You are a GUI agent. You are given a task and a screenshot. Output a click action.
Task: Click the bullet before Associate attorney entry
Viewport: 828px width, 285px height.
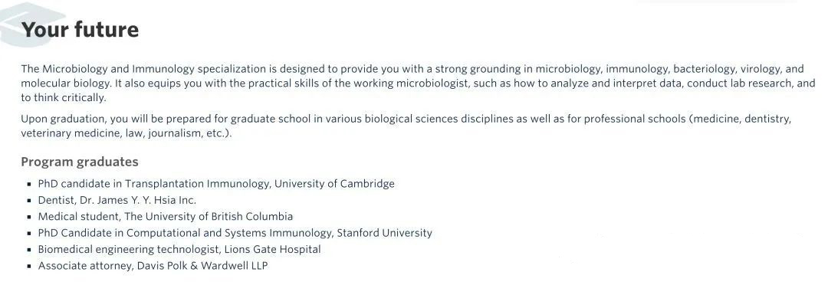pos(28,266)
